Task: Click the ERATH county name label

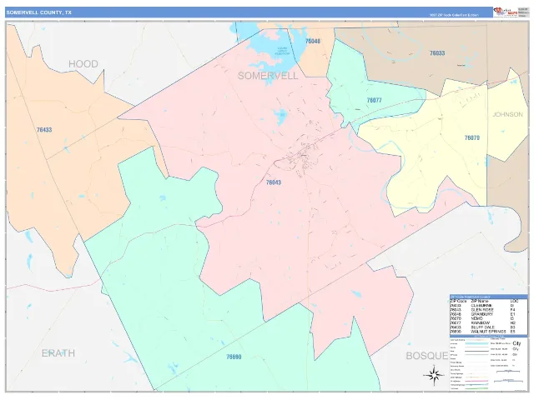Action: pos(58,353)
